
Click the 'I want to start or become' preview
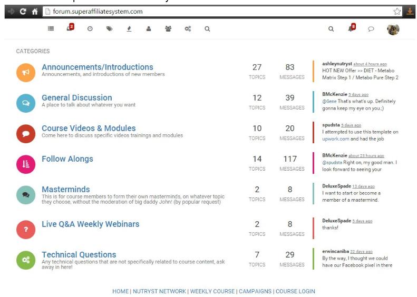click(351, 196)
